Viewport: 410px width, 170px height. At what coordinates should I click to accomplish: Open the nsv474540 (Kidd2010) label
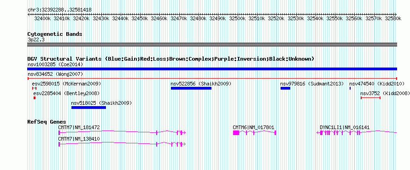(x=377, y=84)
